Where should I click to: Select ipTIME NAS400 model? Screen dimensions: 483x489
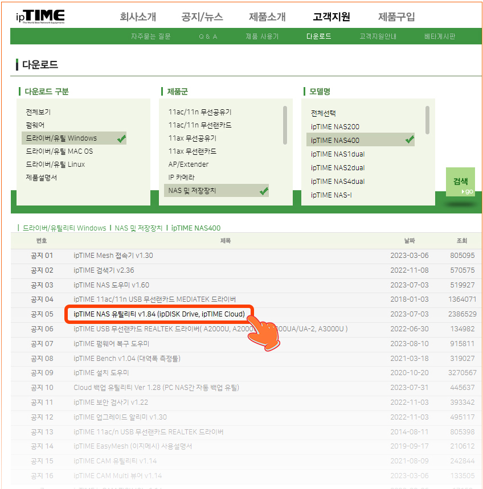tap(361, 141)
